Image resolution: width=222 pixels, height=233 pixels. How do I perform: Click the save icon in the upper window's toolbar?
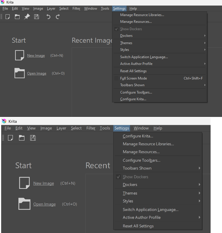coord(37,17)
